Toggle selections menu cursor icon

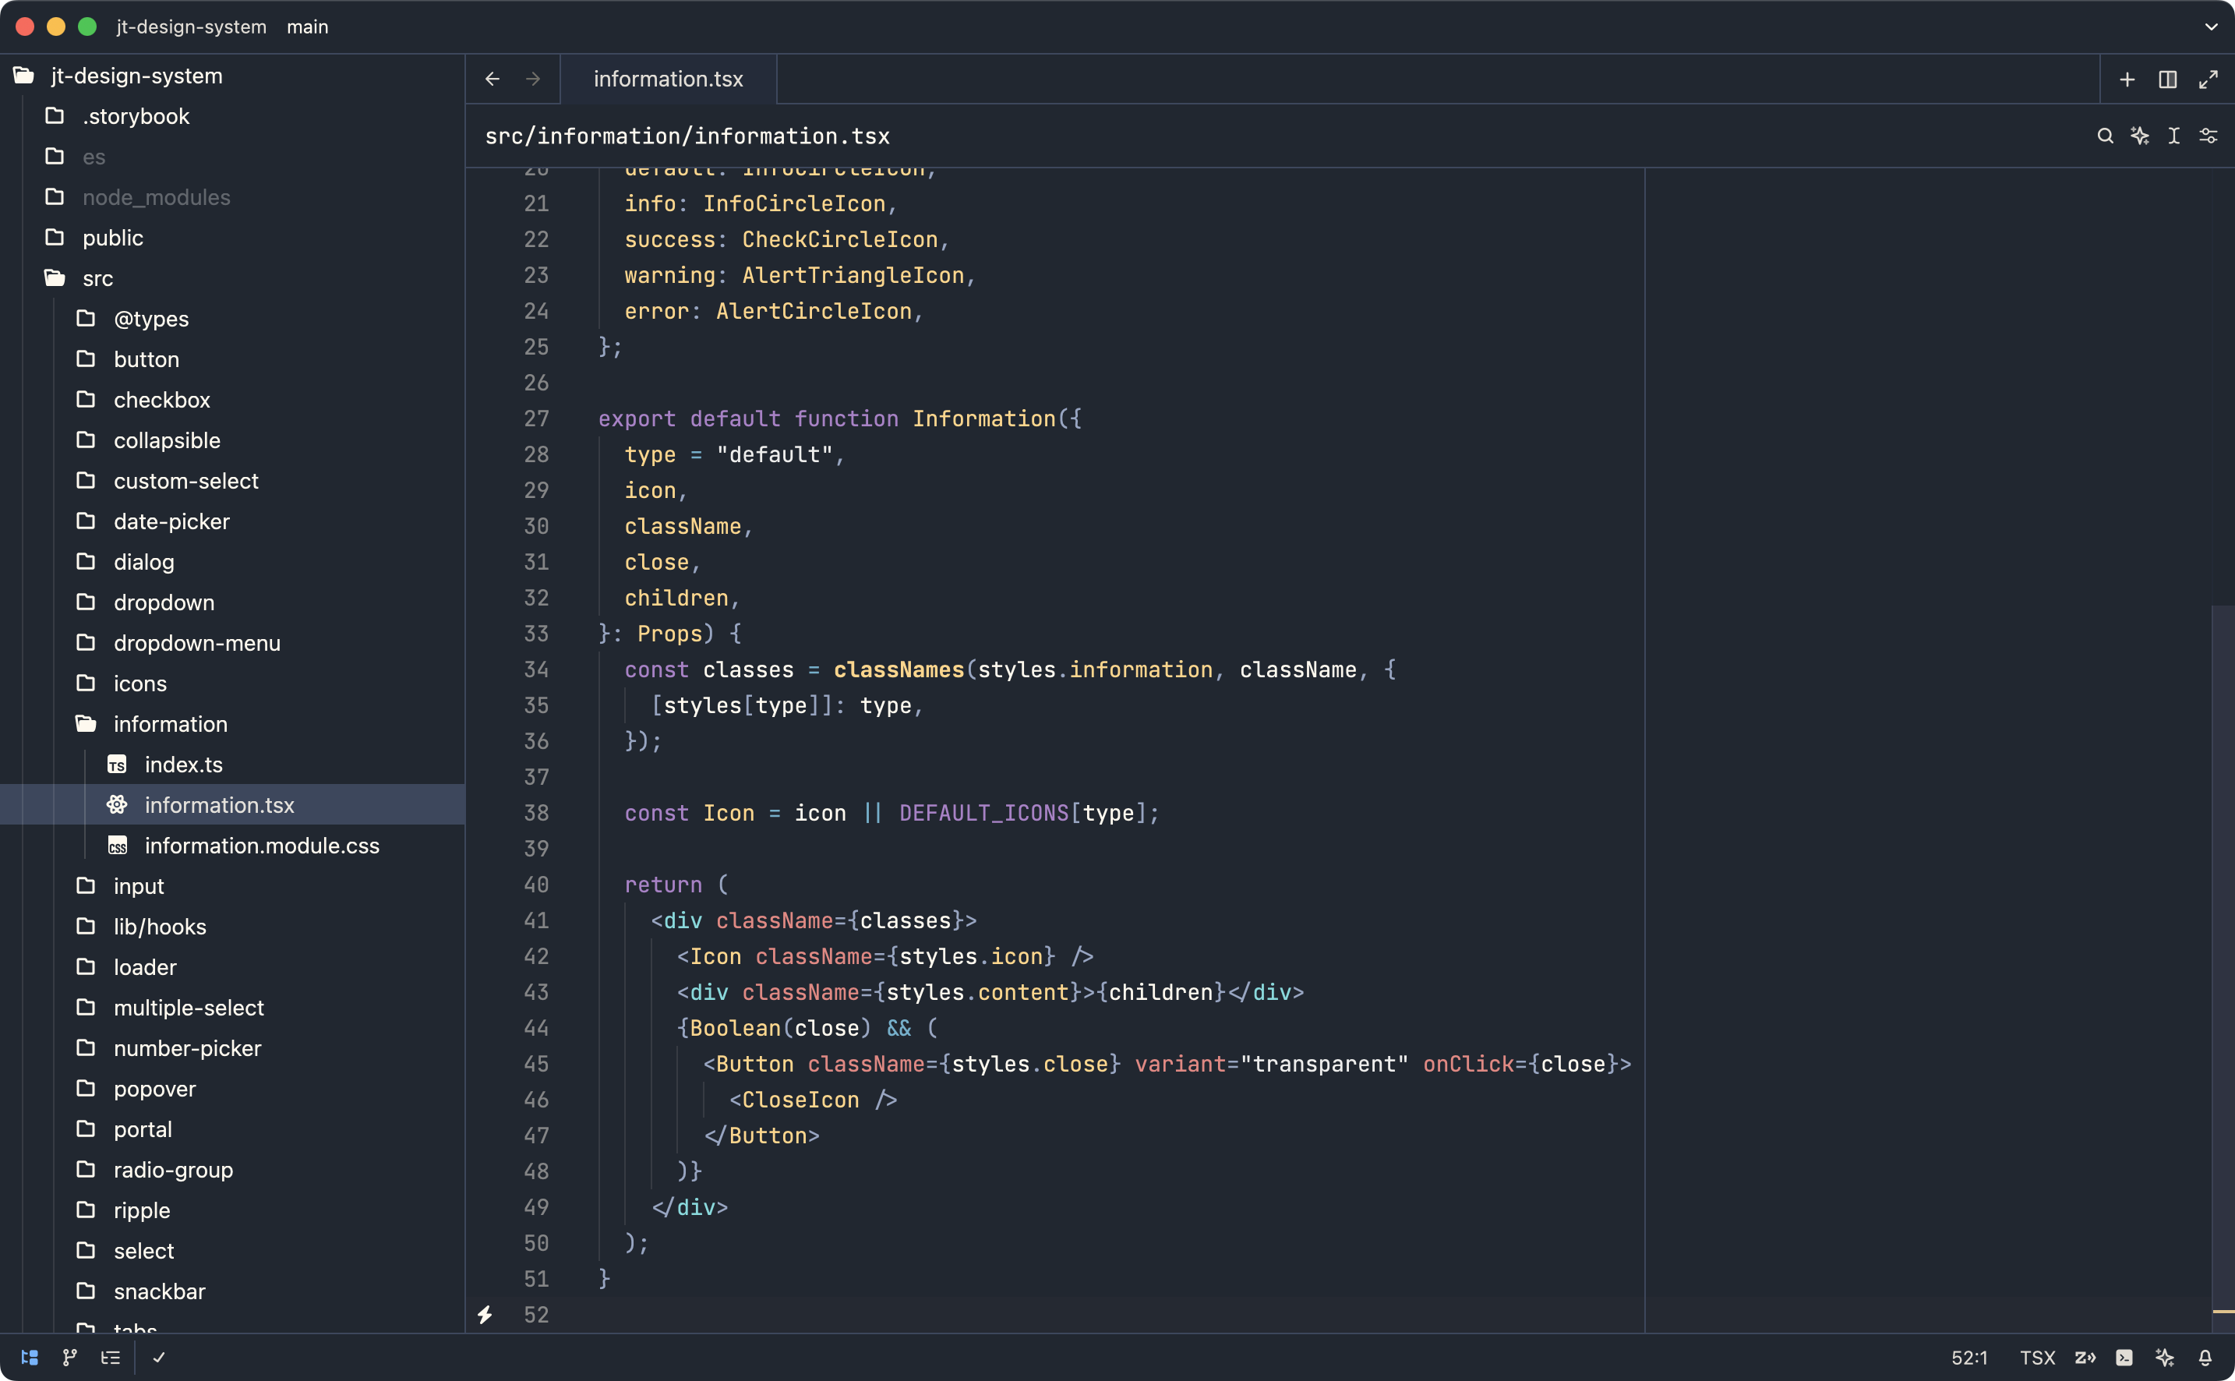coord(2173,136)
